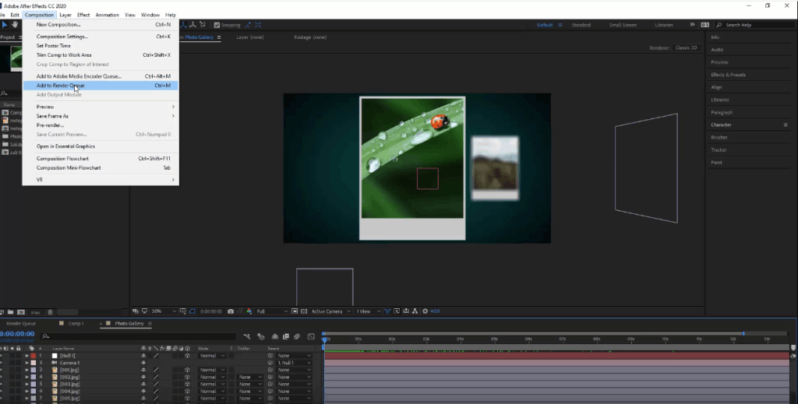Click the new composition icon in Project panel
The height and width of the screenshot is (404, 798).
point(21,312)
